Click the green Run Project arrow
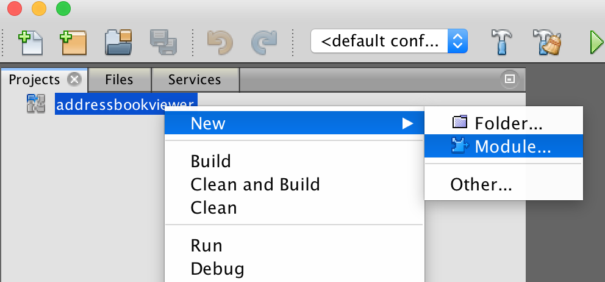 pyautogui.click(x=597, y=43)
